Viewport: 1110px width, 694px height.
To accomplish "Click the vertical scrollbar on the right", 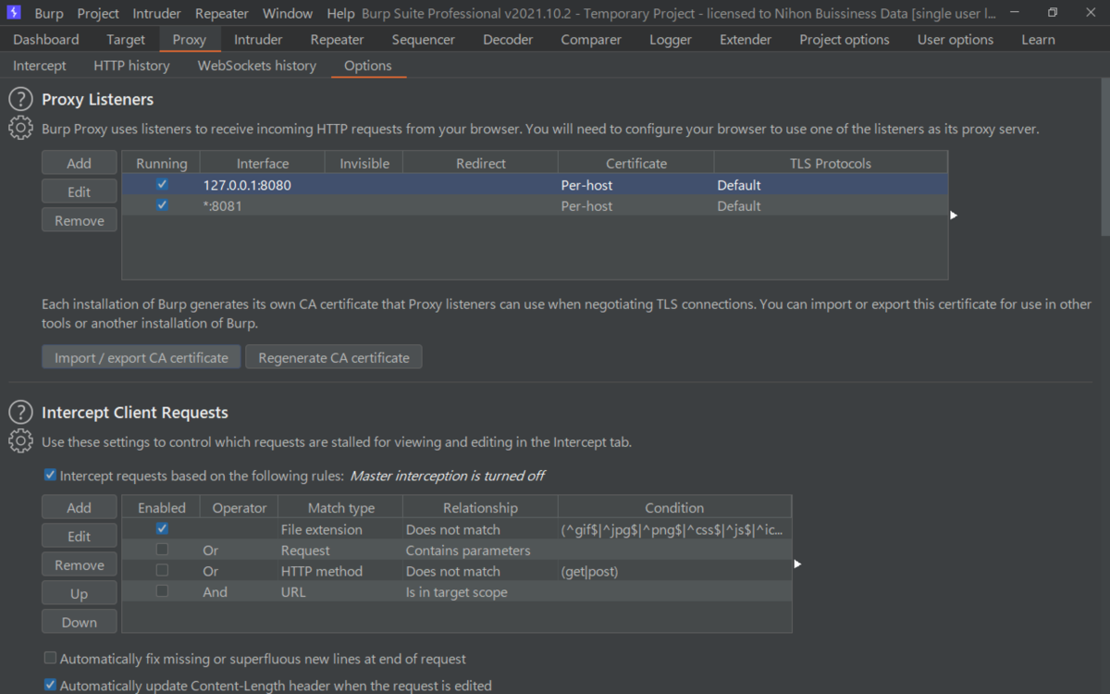I will 1104,157.
